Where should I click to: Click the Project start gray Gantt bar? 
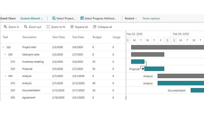pyautogui.click(x=168, y=47)
